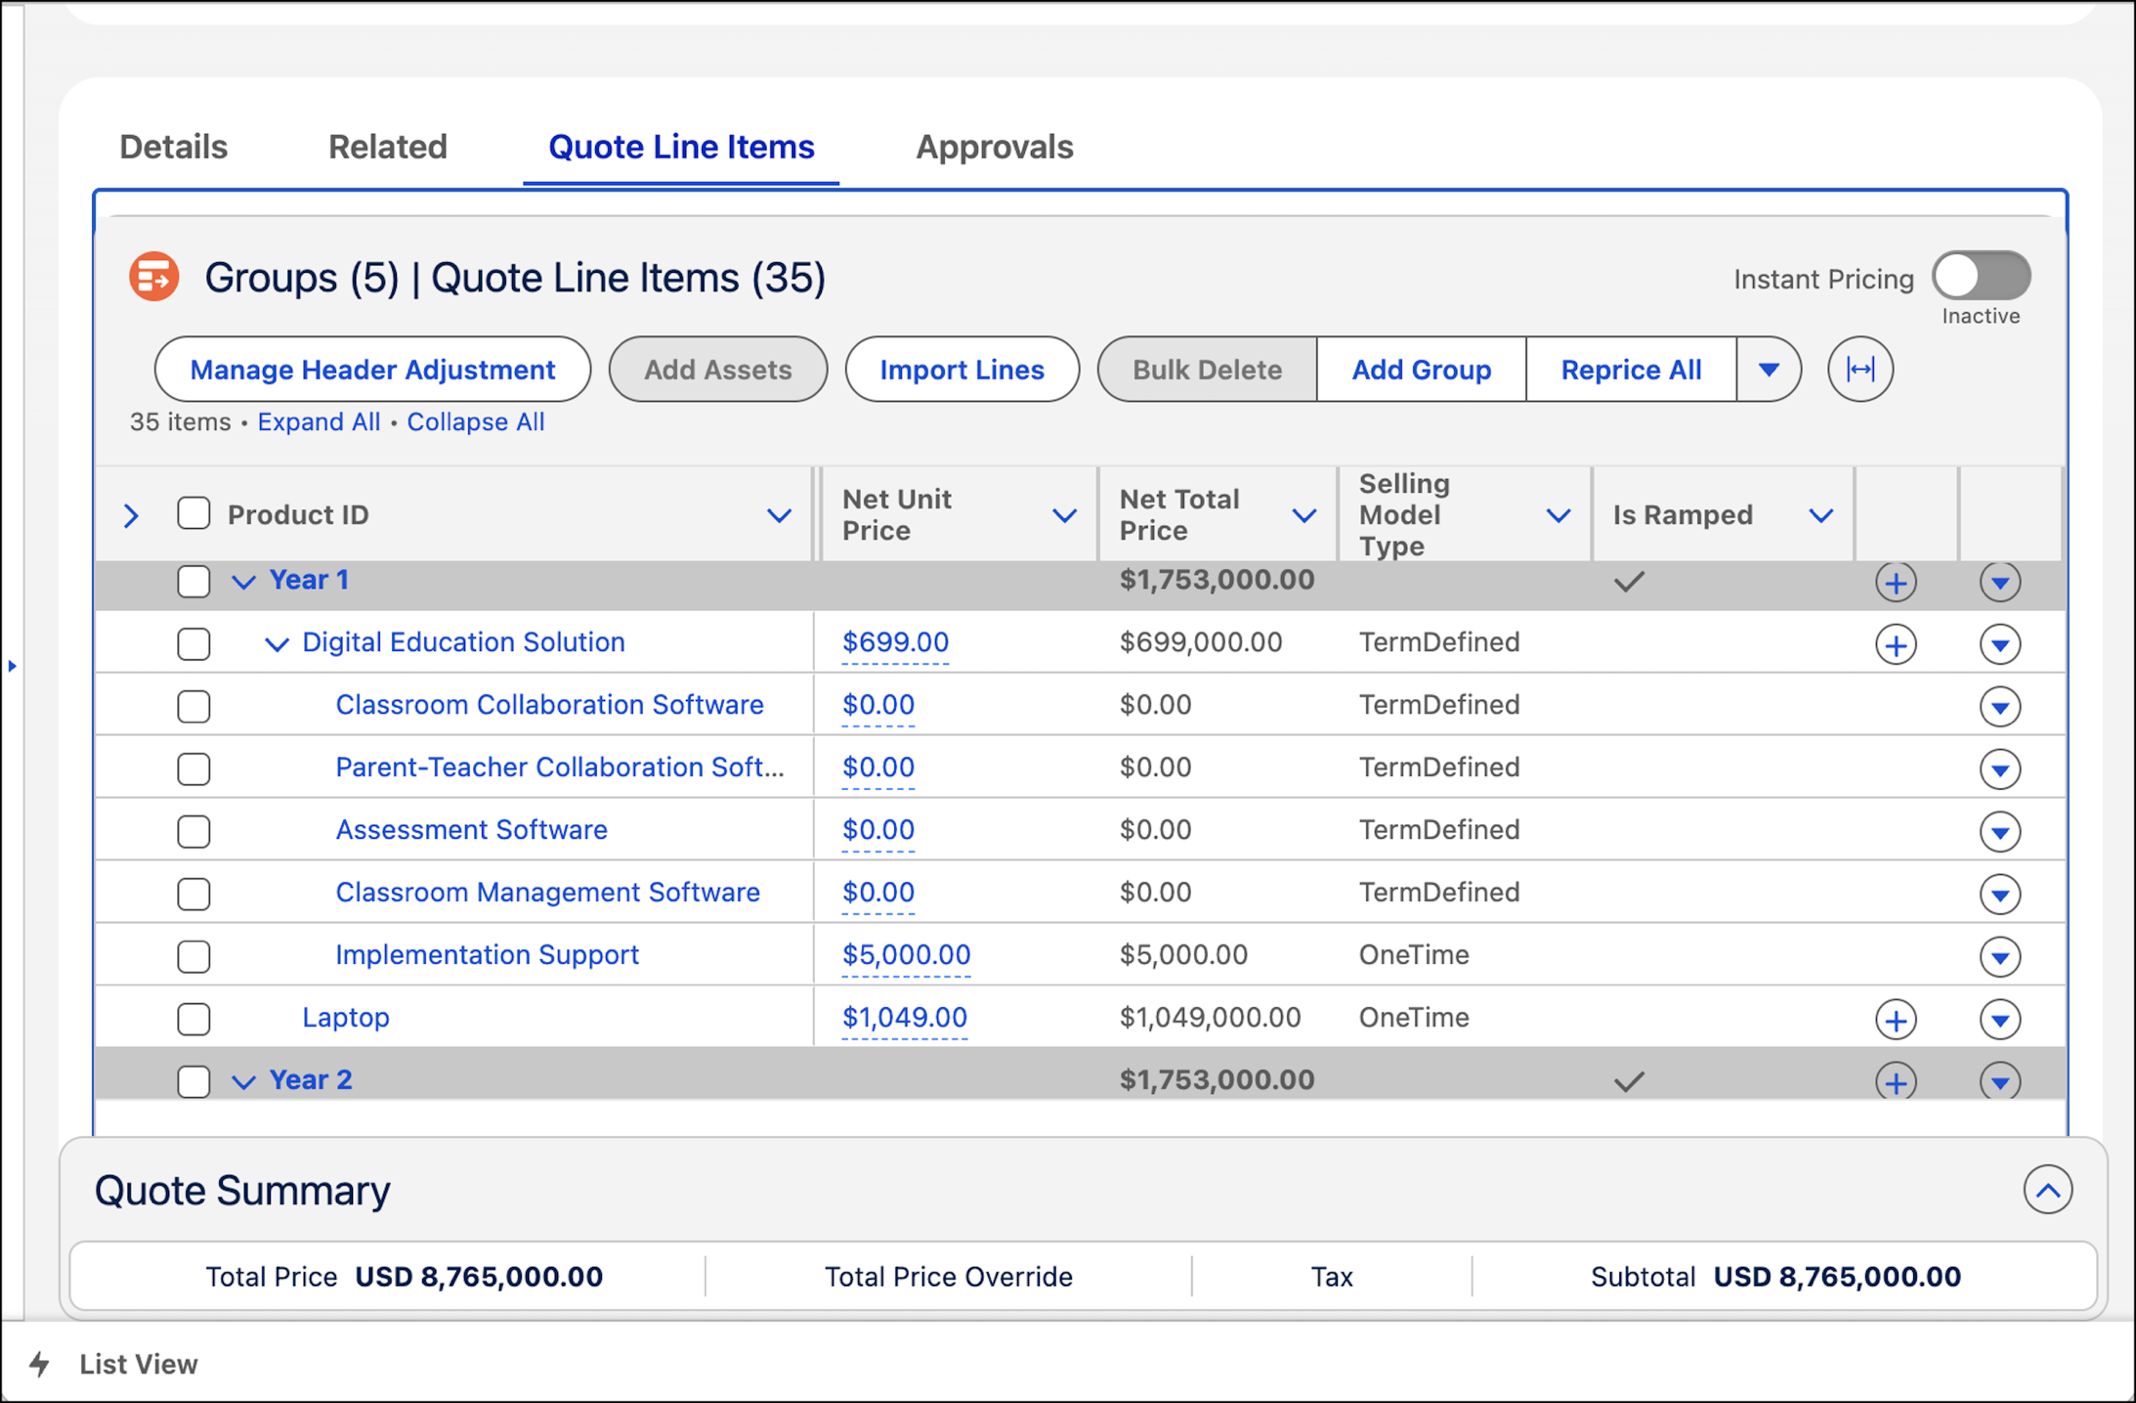This screenshot has height=1403, width=2136.
Task: Open the Net Unit Price column menu
Action: click(x=1063, y=515)
